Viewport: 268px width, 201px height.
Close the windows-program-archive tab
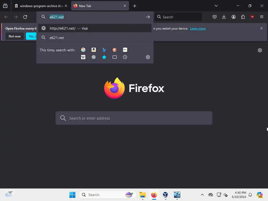pos(66,6)
